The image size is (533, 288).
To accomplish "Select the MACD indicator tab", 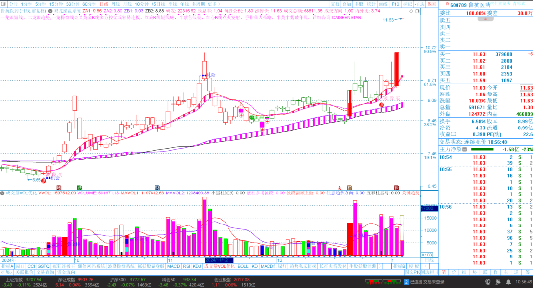I will pos(173,266).
